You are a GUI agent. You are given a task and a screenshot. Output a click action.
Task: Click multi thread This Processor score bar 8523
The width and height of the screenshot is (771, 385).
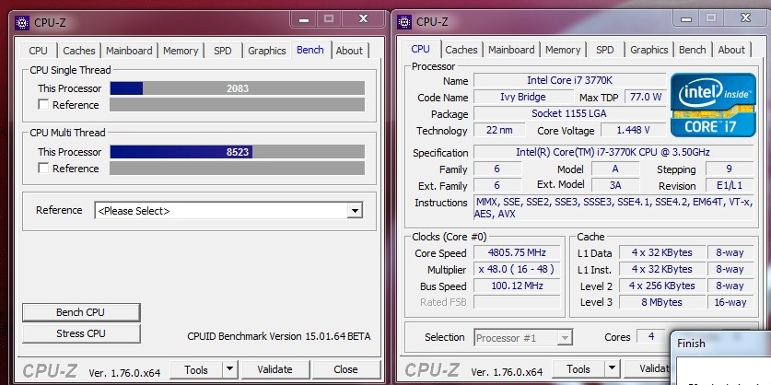coord(237,152)
